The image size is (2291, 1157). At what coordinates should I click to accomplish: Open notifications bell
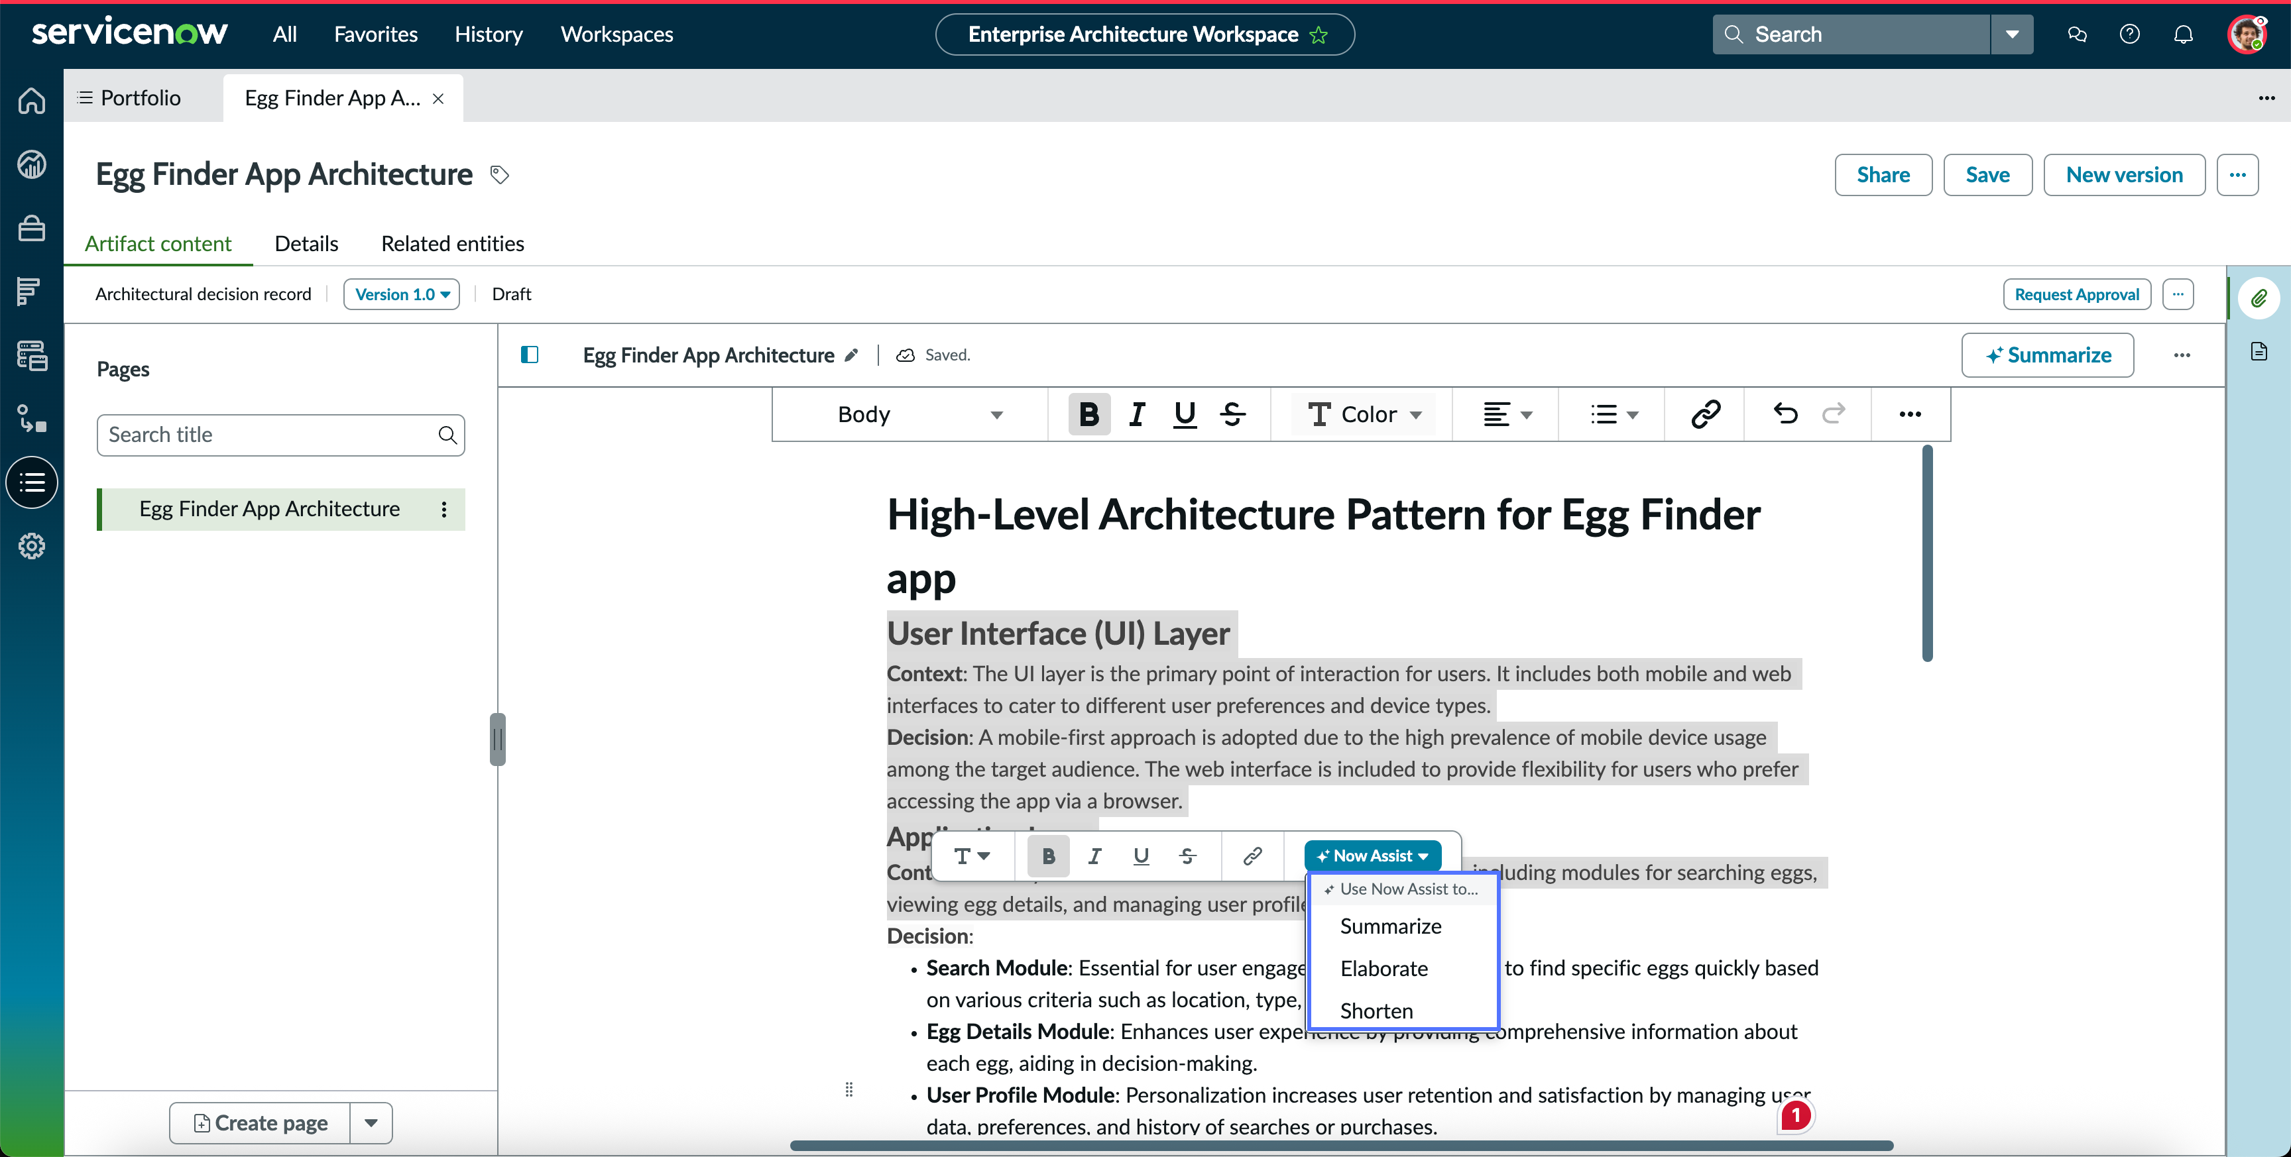[x=2184, y=34]
